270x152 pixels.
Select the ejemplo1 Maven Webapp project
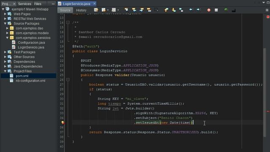[30, 9]
